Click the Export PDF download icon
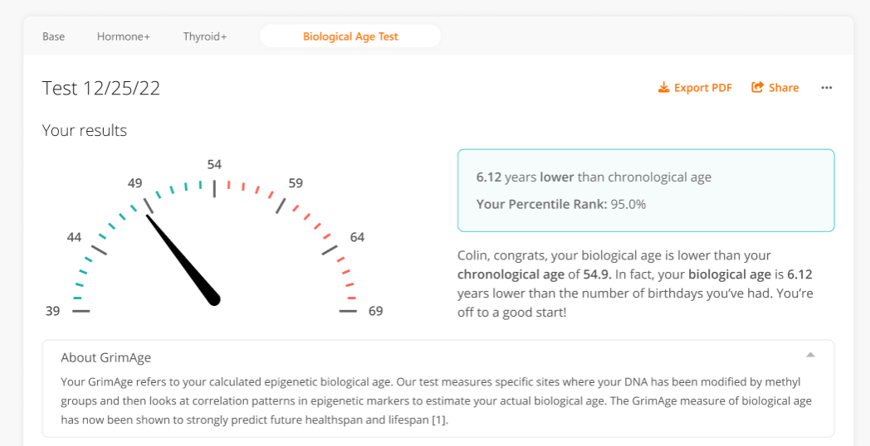The width and height of the screenshot is (870, 446). (663, 88)
